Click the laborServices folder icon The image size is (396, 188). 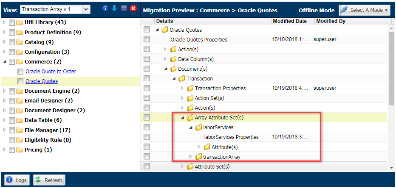point(198,127)
